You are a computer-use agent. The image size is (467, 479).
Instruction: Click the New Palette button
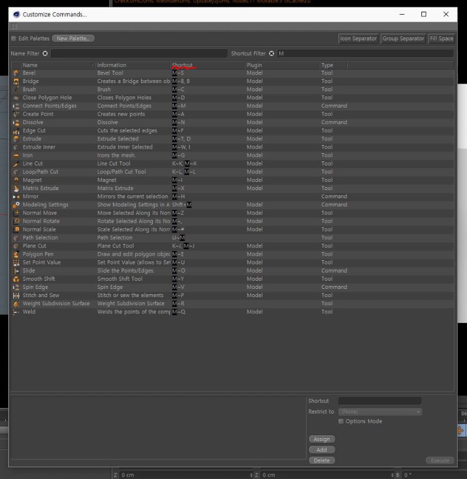(73, 39)
